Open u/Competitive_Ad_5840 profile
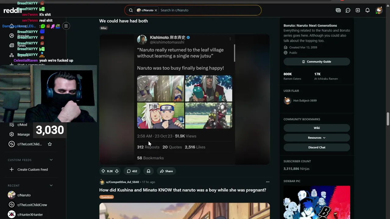The width and height of the screenshot is (390, 219). [x=122, y=182]
